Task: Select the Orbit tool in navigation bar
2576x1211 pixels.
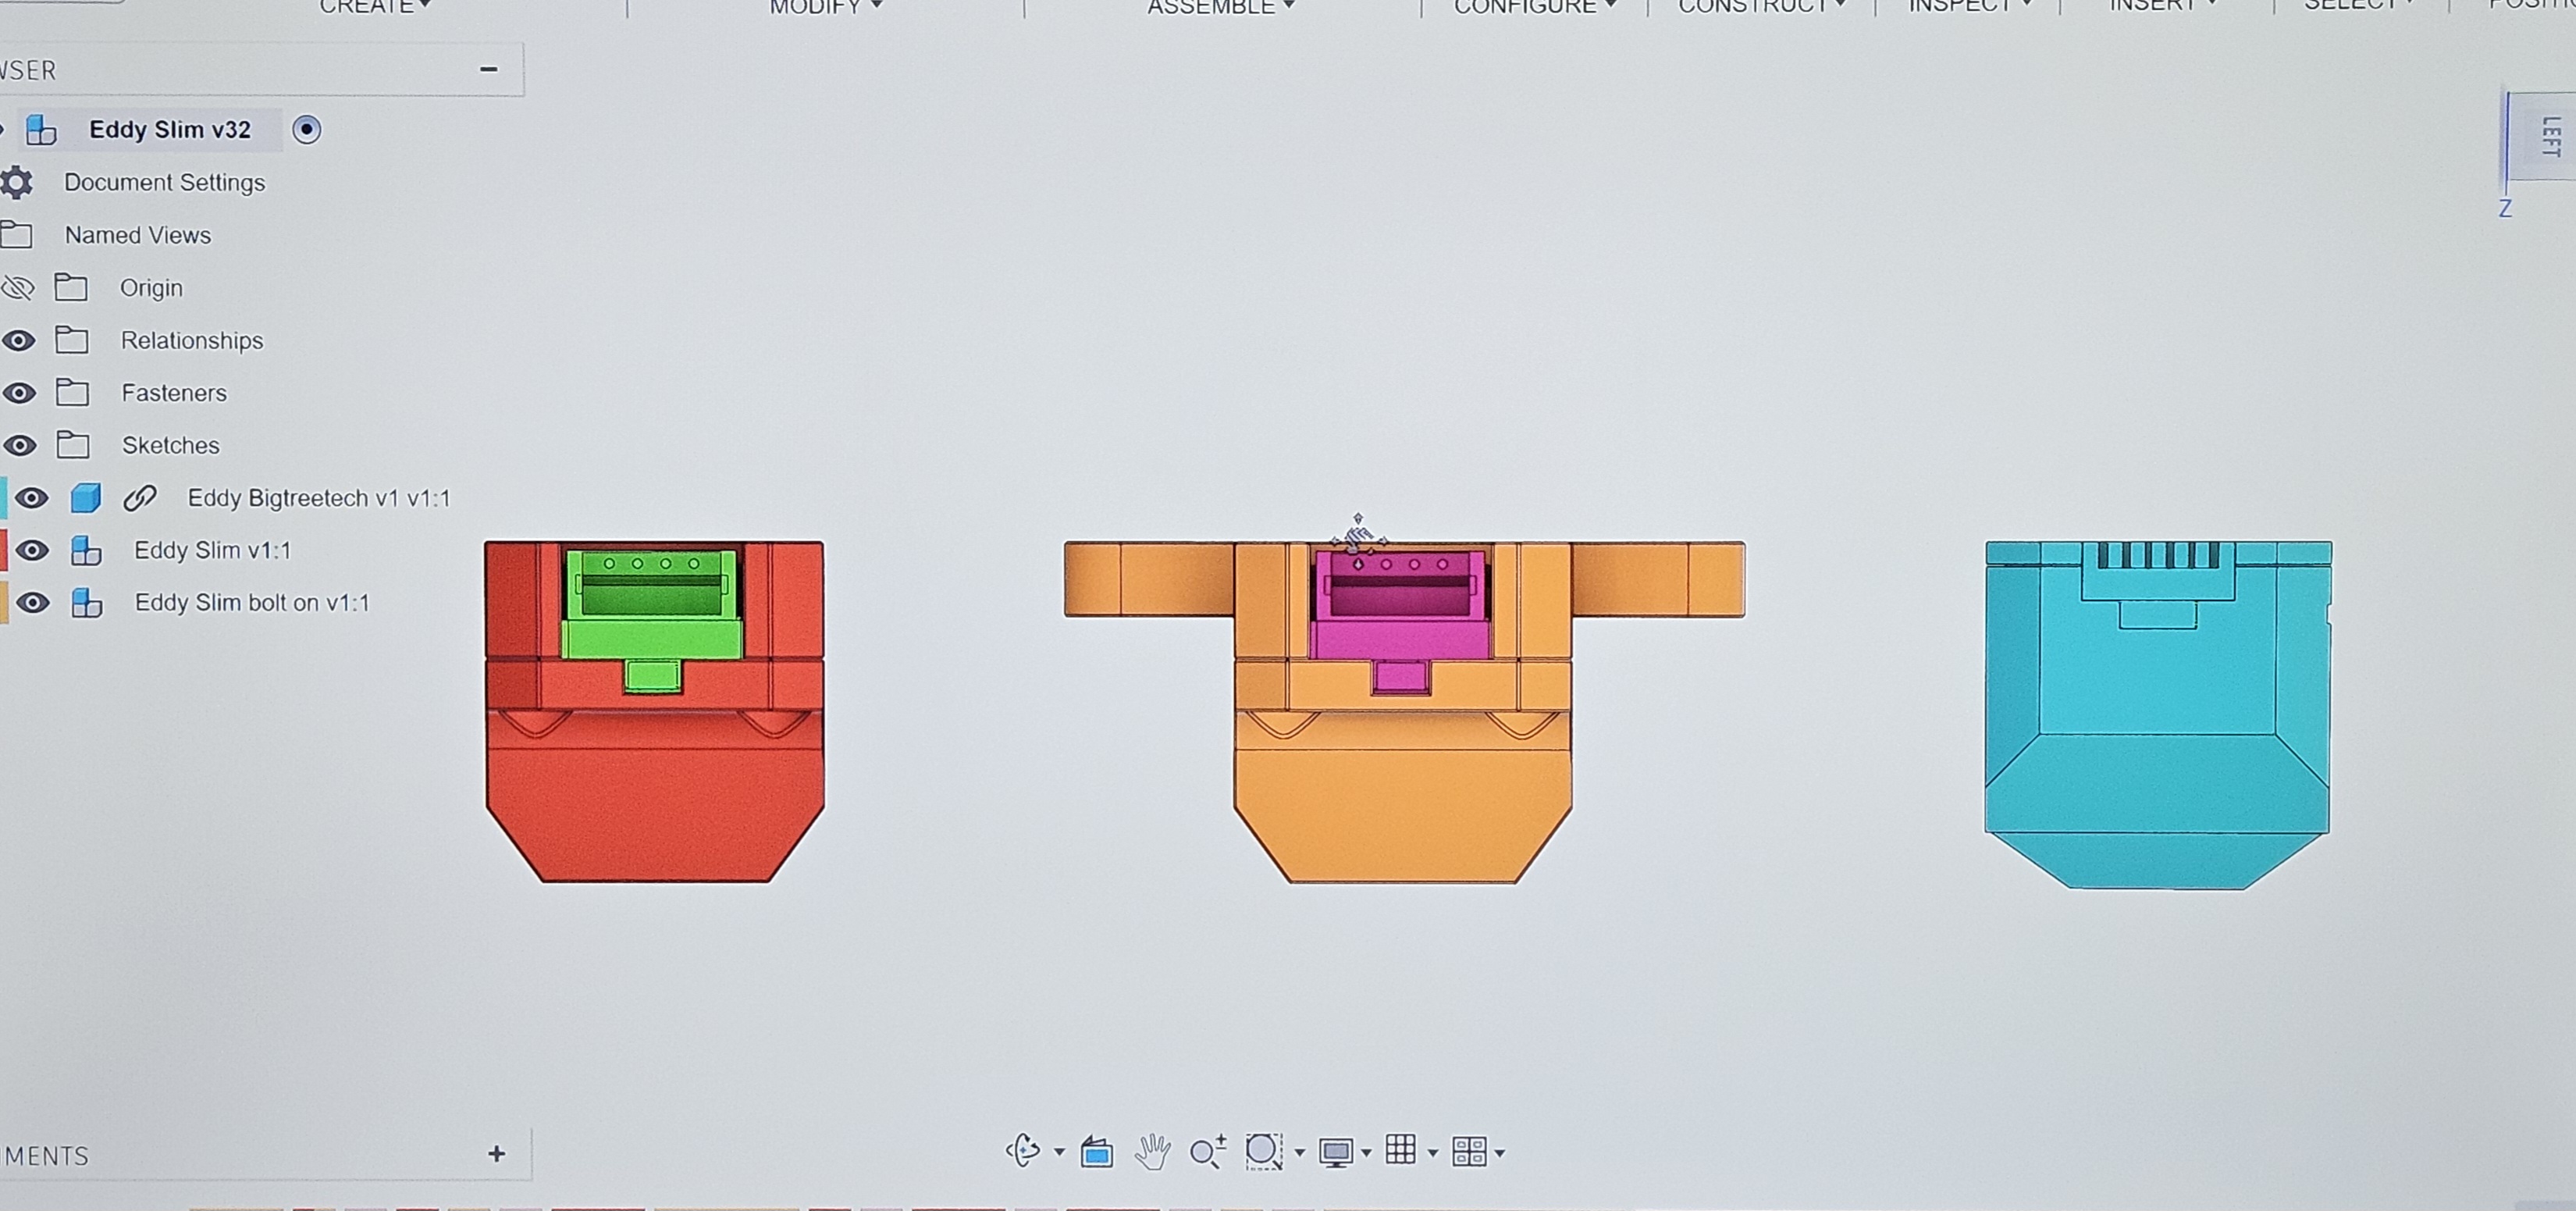Action: point(1023,1152)
